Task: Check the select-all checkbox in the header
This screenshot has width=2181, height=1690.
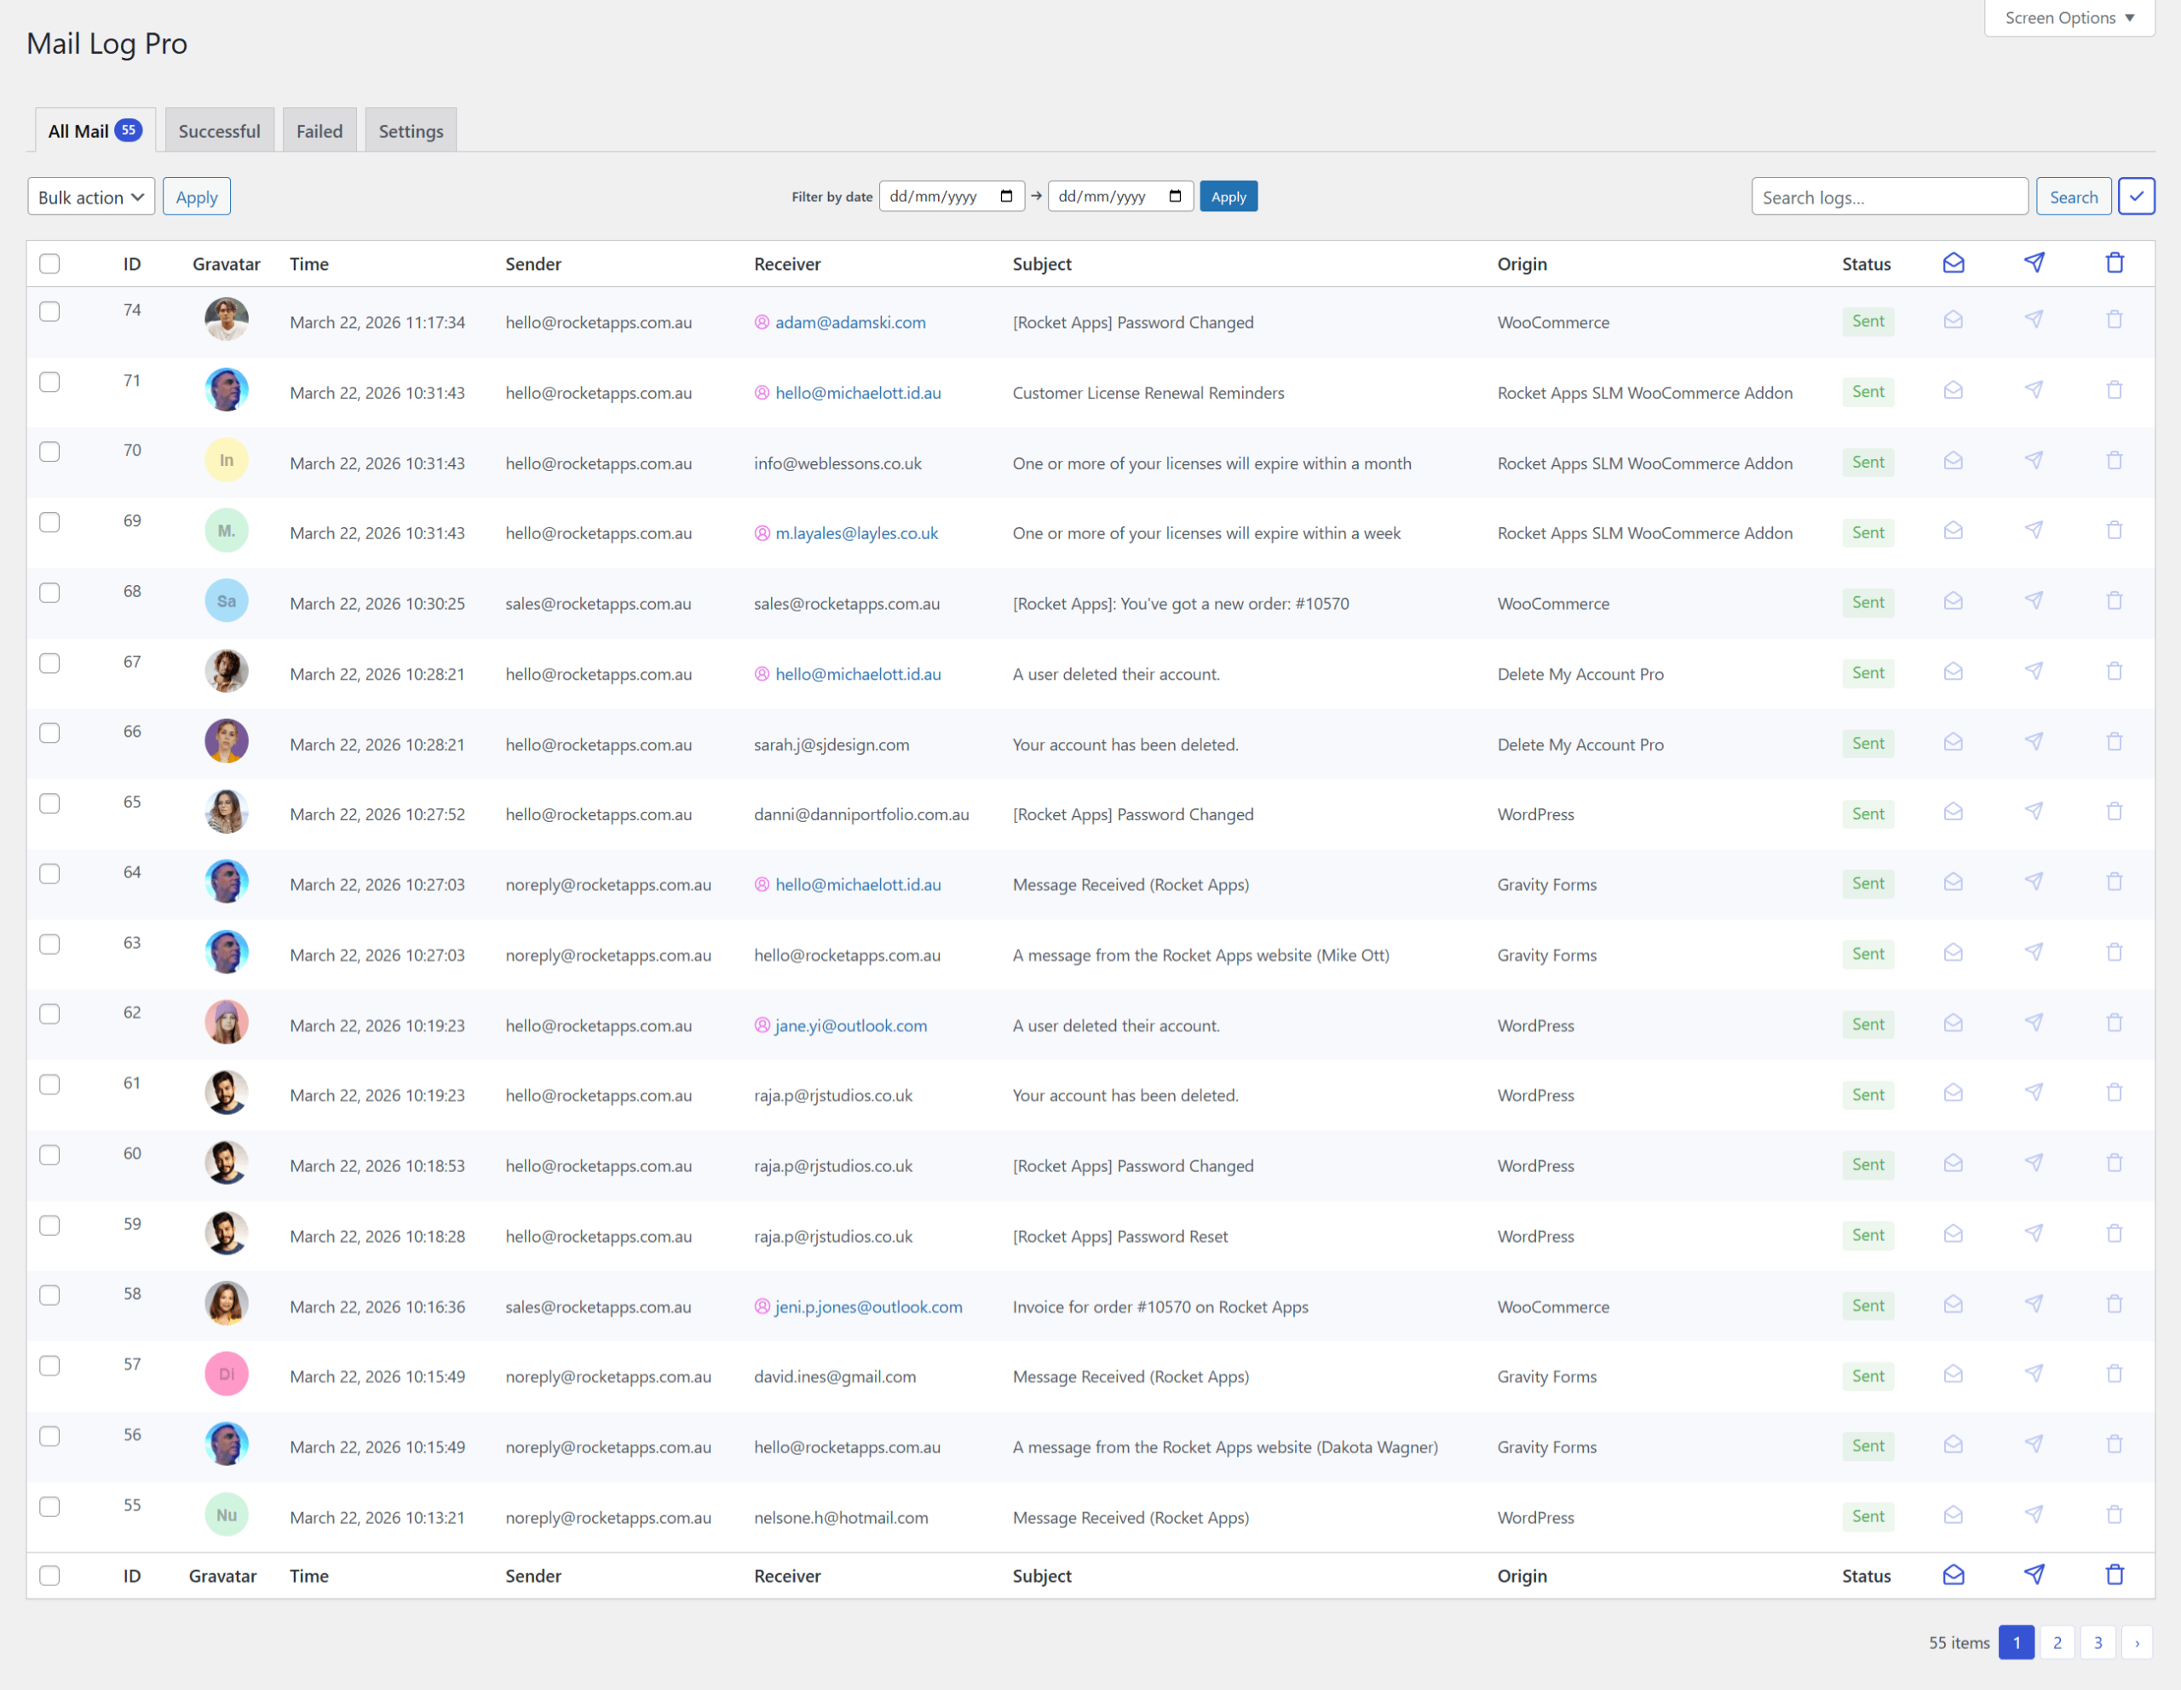Action: pyautogui.click(x=49, y=263)
